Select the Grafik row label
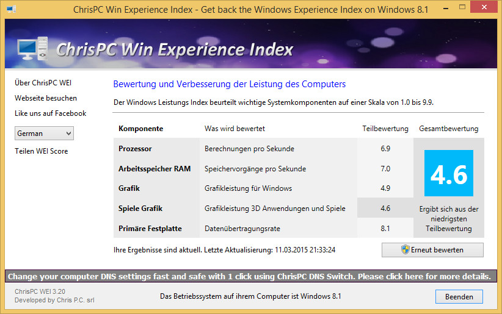 129,188
